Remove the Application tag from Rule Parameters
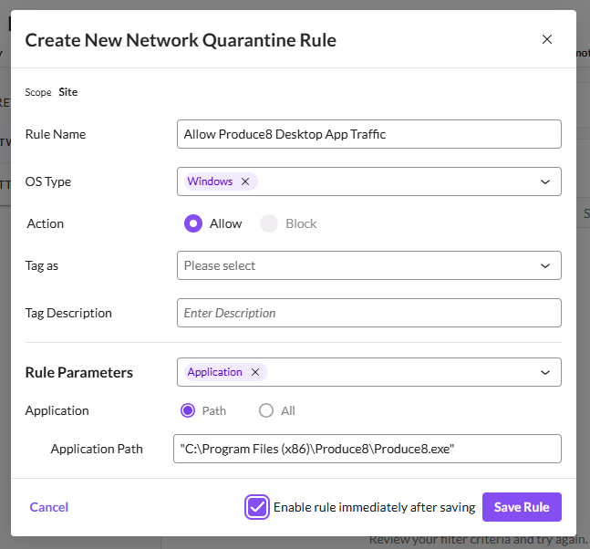The image size is (590, 549). pyautogui.click(x=255, y=372)
